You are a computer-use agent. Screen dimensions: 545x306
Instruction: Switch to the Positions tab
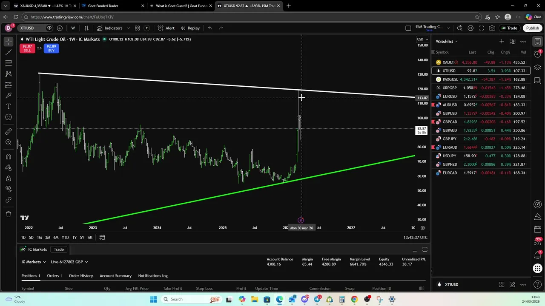[31, 276]
